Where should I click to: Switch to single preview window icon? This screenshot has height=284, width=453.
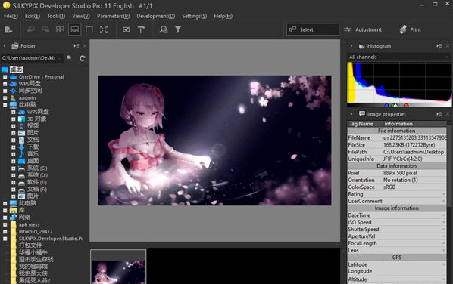(89, 29)
